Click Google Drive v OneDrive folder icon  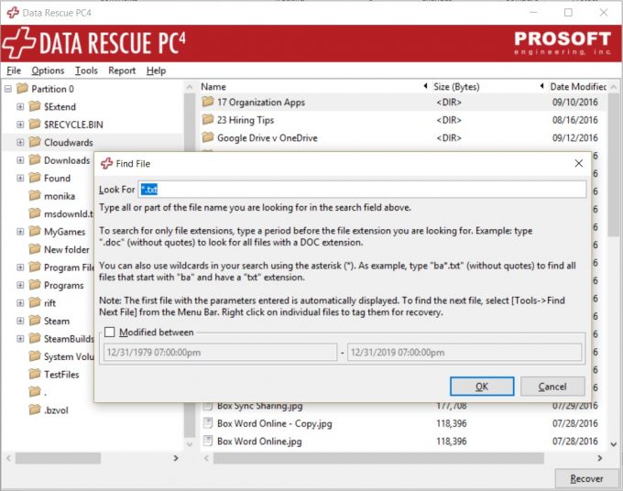pos(207,137)
